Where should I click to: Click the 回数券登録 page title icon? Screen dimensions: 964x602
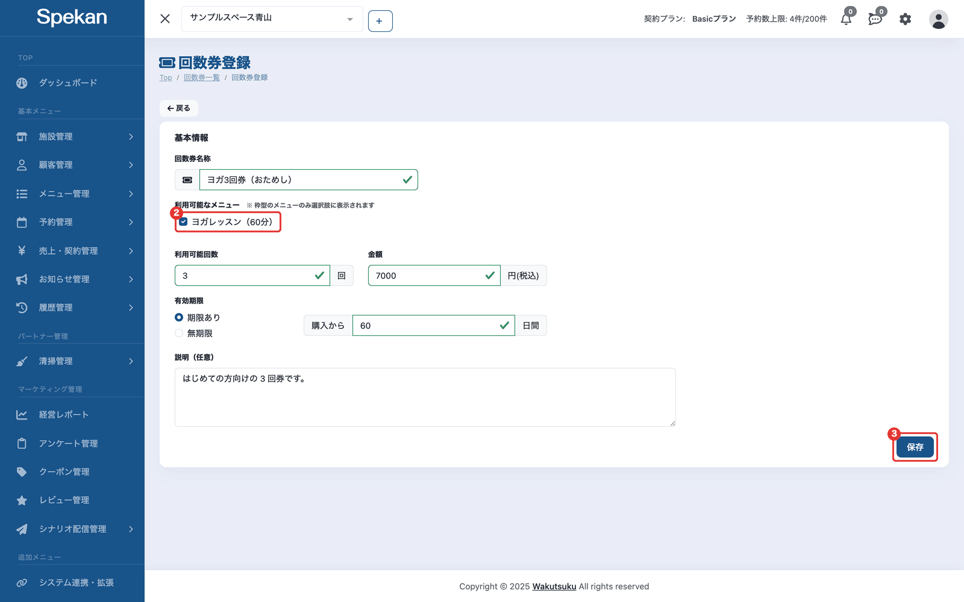pos(167,63)
